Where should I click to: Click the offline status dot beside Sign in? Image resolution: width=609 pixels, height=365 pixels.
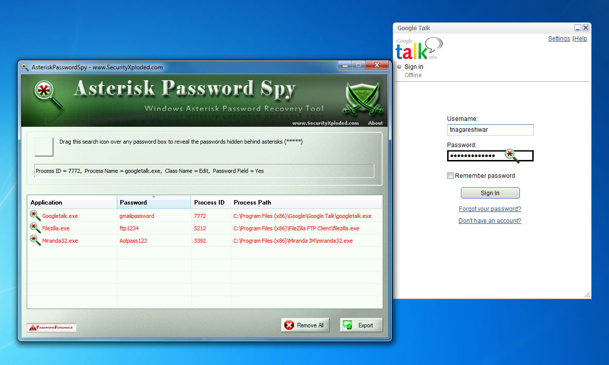pos(399,67)
